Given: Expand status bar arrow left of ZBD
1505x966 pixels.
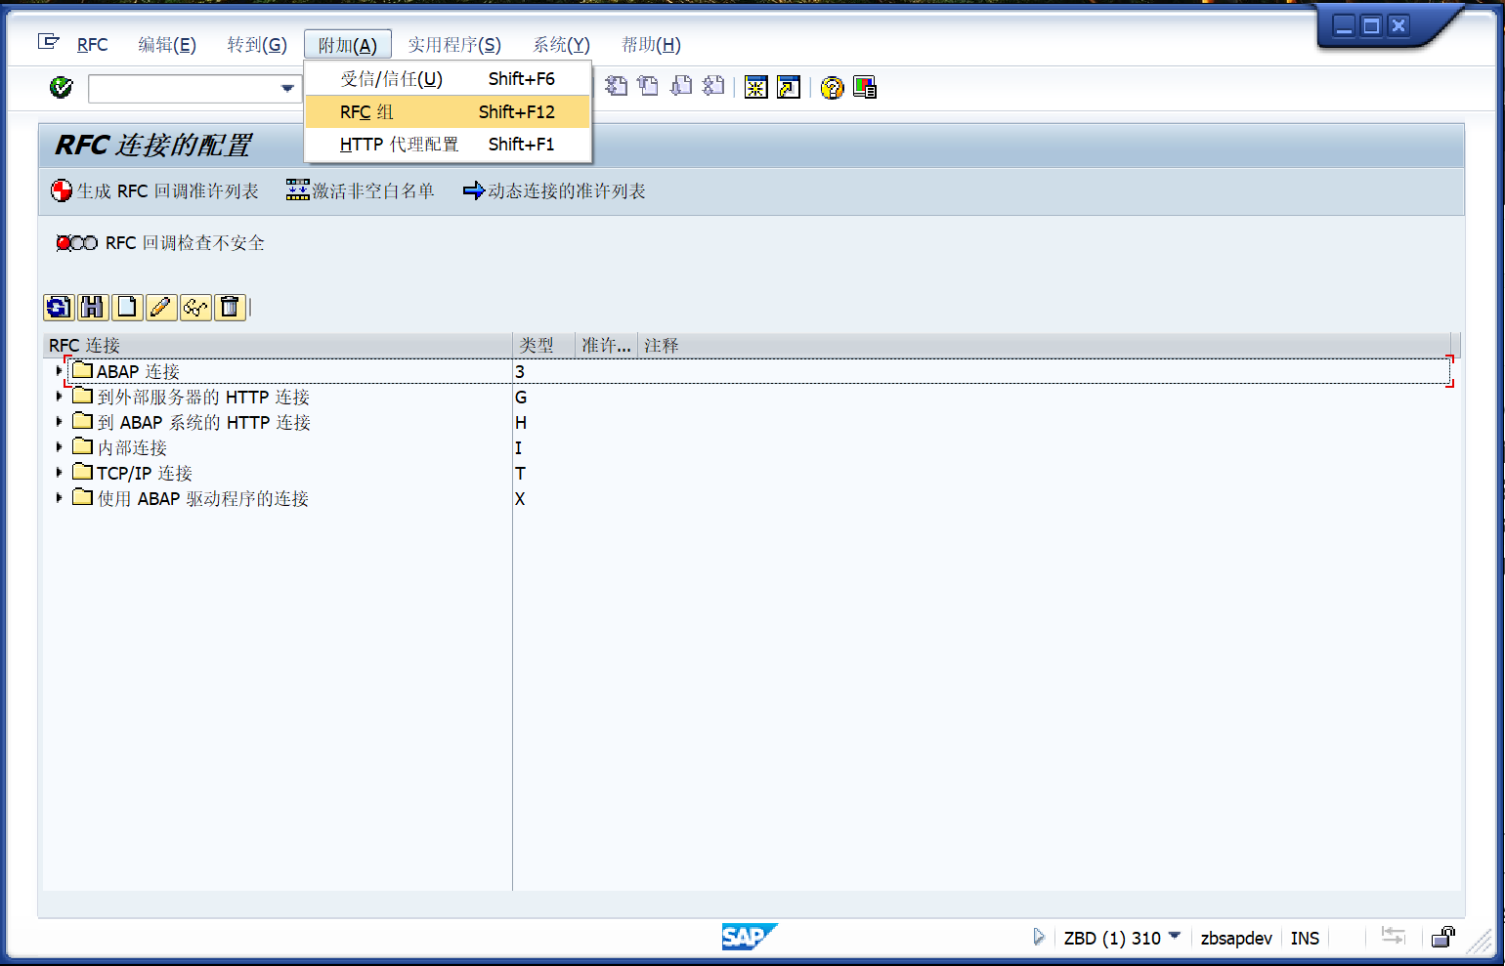Looking at the screenshot, I should [1039, 938].
